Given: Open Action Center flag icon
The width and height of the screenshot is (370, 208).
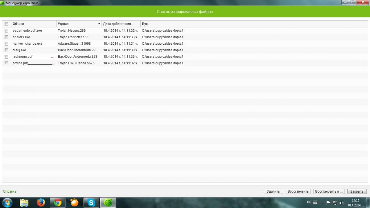Looking at the screenshot, I should point(329,203).
